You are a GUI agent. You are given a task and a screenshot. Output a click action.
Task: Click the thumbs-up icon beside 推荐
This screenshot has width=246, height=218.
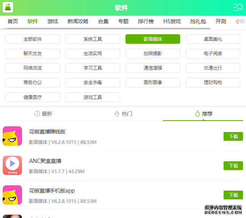tap(197, 113)
